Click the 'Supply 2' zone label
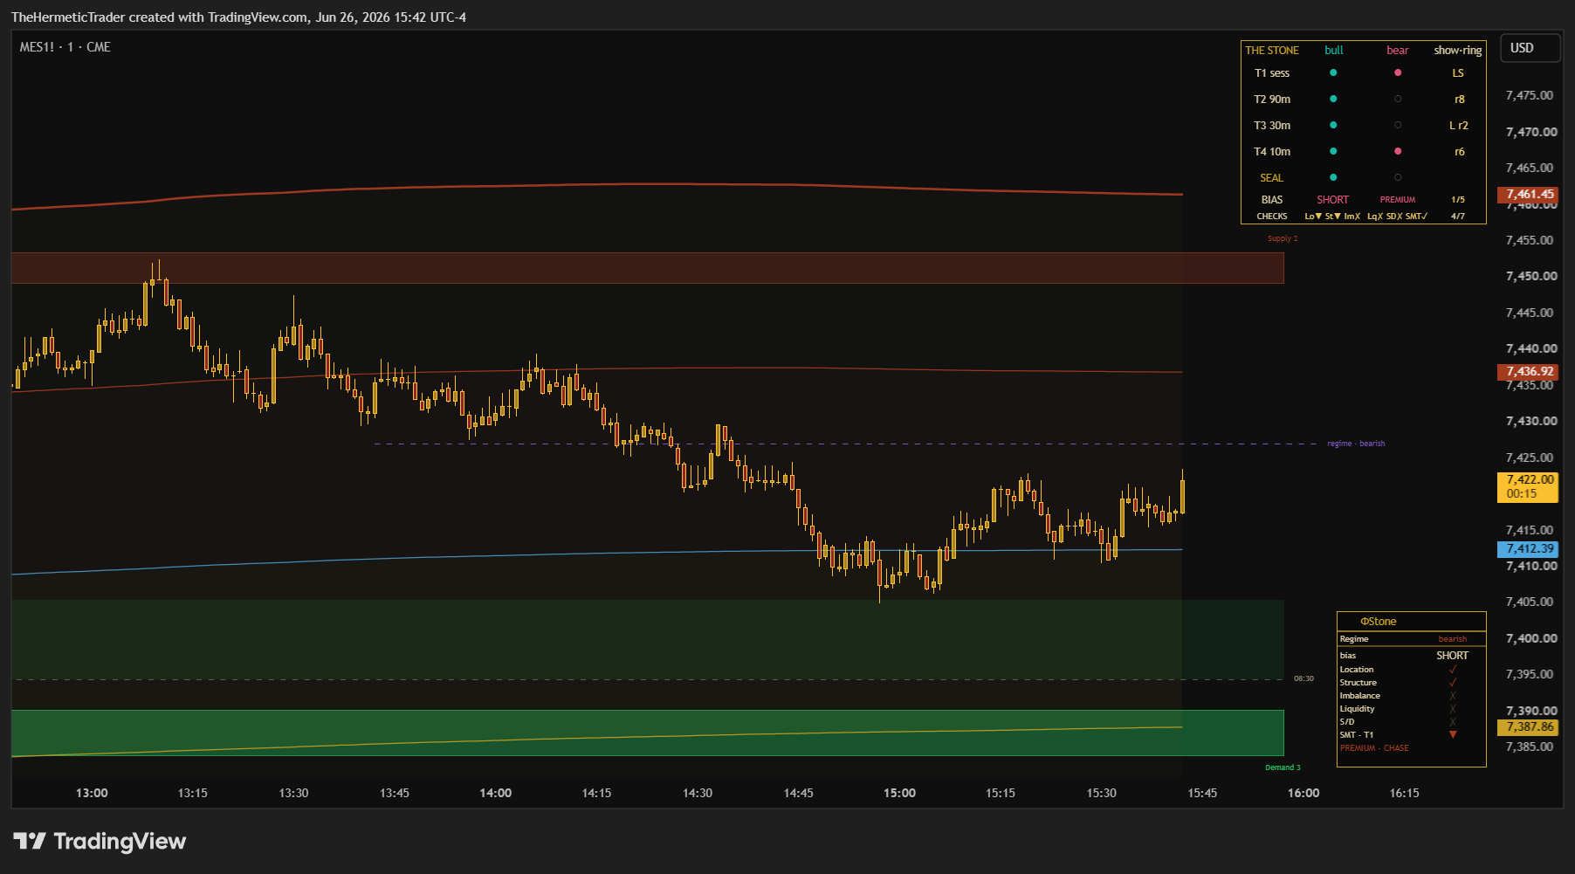This screenshot has height=874, width=1575. coord(1283,238)
